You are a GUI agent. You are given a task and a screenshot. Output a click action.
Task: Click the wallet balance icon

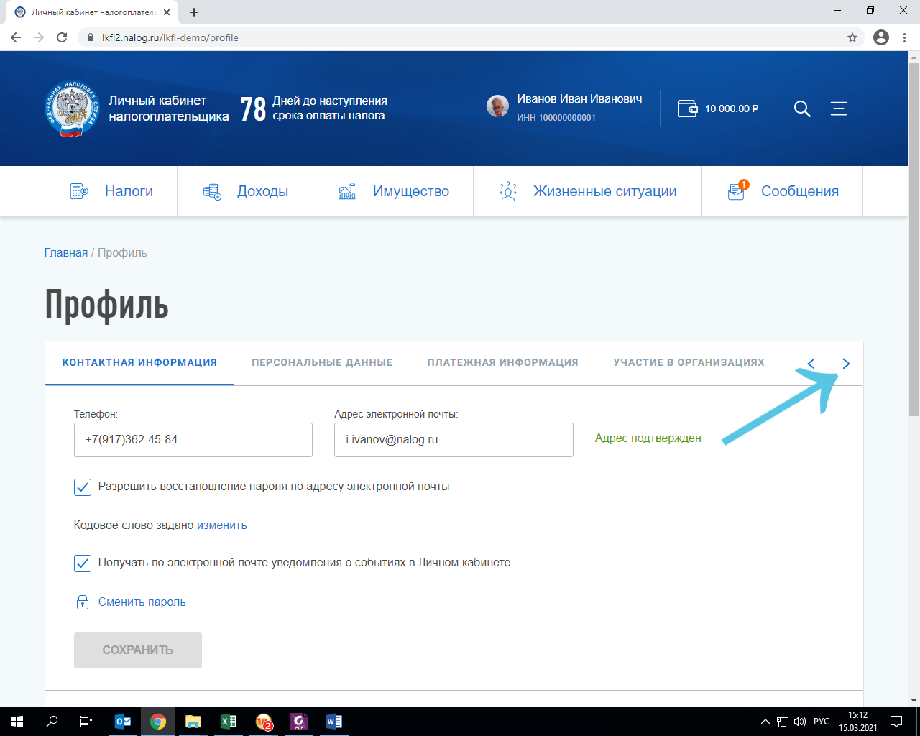point(687,109)
